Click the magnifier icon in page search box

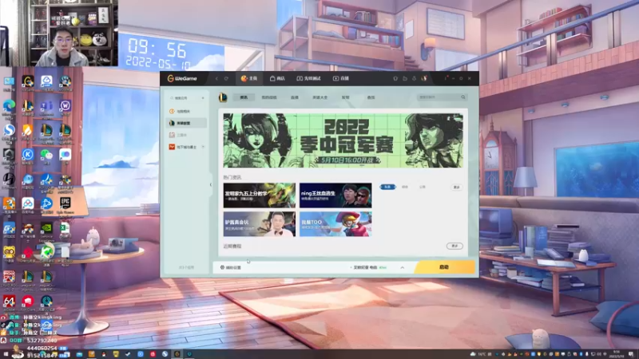463,97
